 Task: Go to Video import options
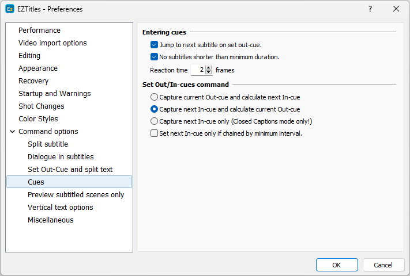[52, 43]
